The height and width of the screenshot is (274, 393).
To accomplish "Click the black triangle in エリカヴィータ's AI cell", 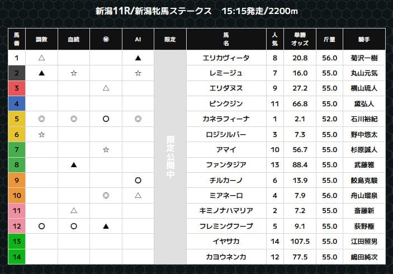I will click(138, 58).
